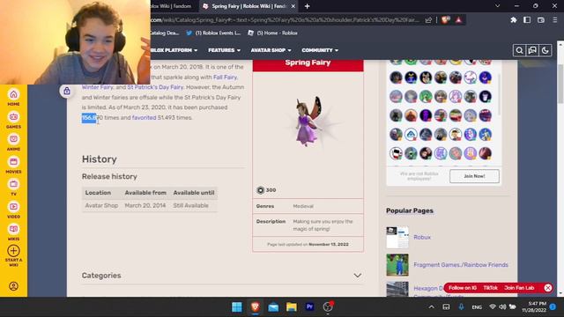Close the Spring Fairy tab
Viewport: 564px width, 317px height.
[x=293, y=6]
